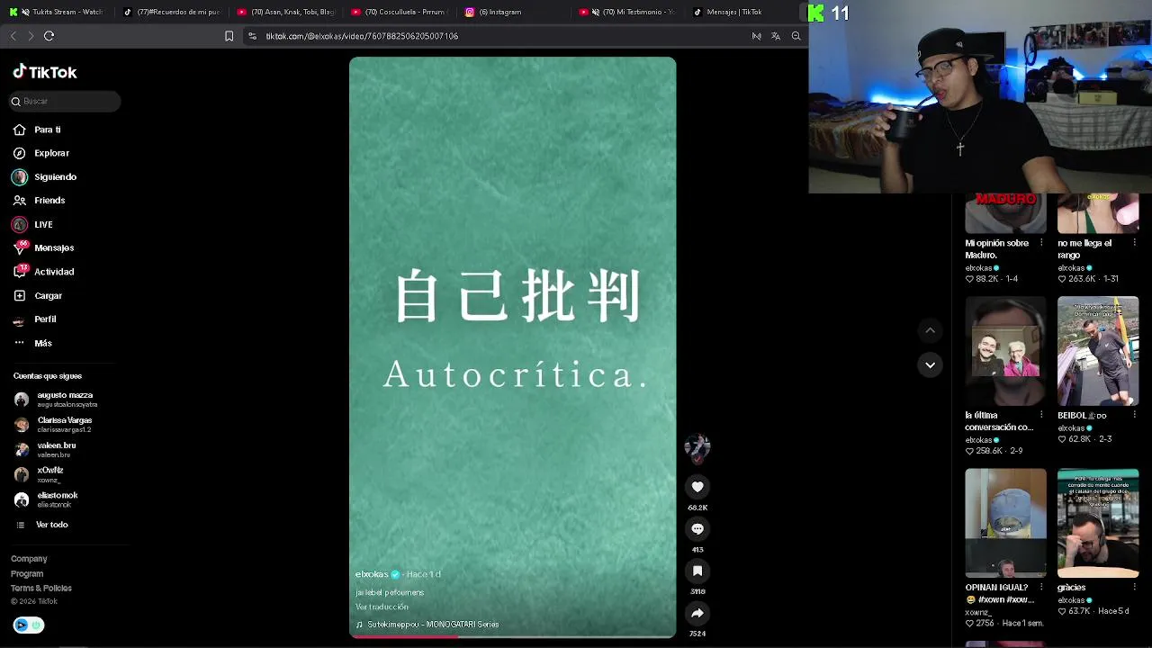Switch to Mensajes | TikTok tab
The height and width of the screenshot is (648, 1152).
(x=741, y=12)
